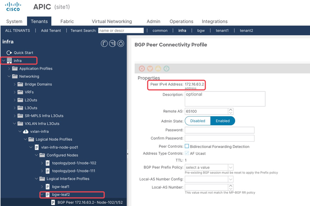Open the common tenant link
The width and height of the screenshot is (310, 206).
click(x=160, y=31)
